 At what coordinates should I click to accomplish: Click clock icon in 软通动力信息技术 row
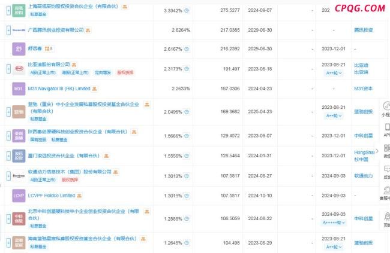(x=186, y=176)
